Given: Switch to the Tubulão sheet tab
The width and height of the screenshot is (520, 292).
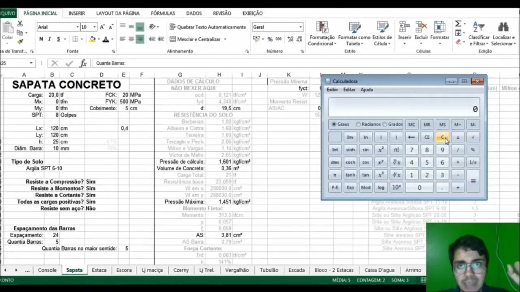Looking at the screenshot, I should pos(269,270).
